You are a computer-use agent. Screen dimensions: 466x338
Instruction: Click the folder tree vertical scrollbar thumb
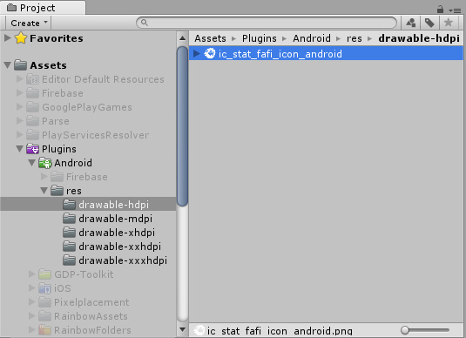[182, 126]
